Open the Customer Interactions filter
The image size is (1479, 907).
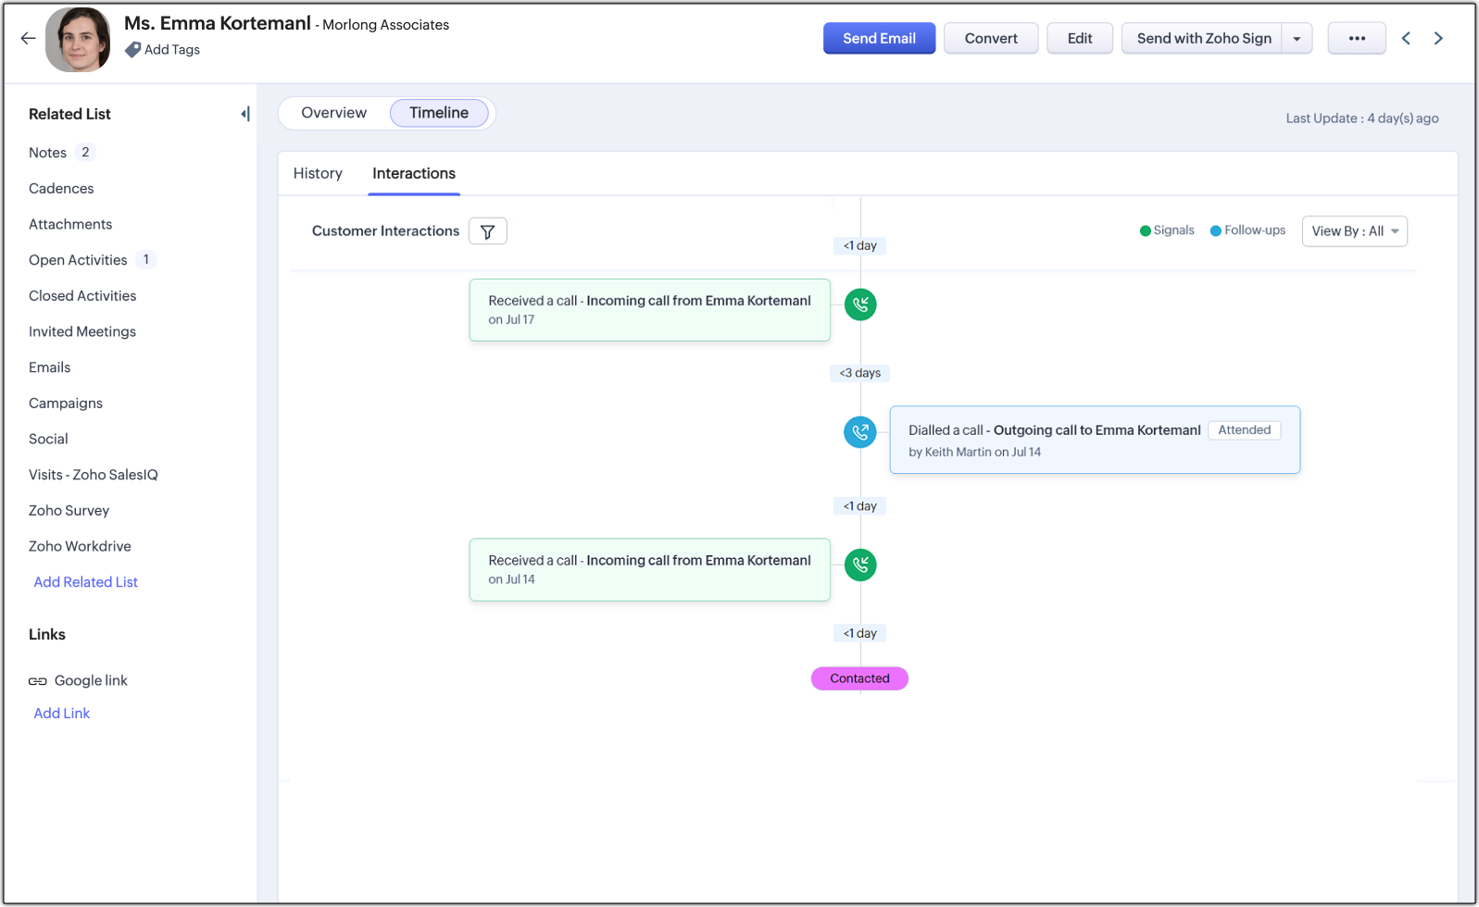(487, 231)
